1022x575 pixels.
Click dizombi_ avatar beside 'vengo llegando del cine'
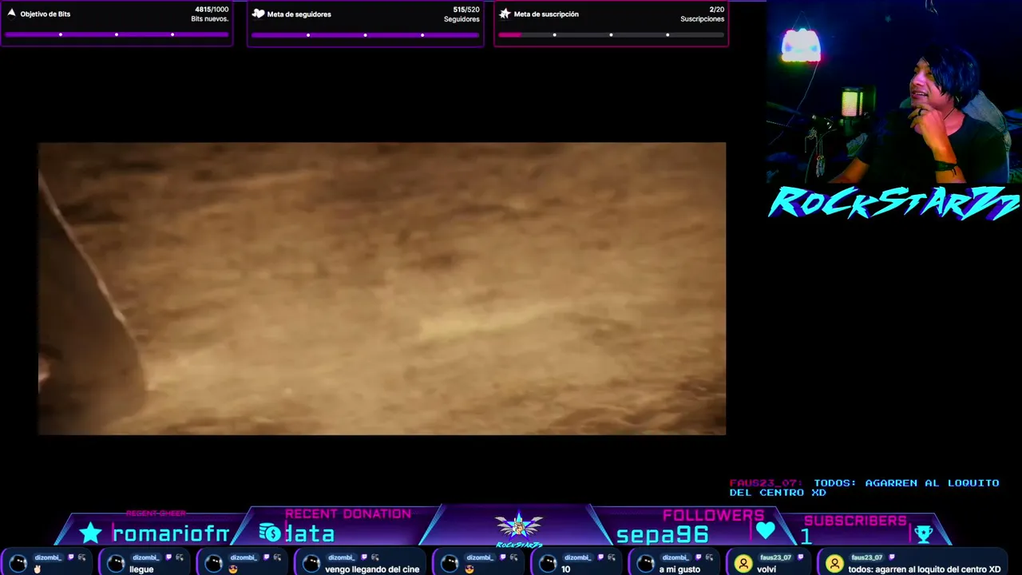(x=311, y=564)
